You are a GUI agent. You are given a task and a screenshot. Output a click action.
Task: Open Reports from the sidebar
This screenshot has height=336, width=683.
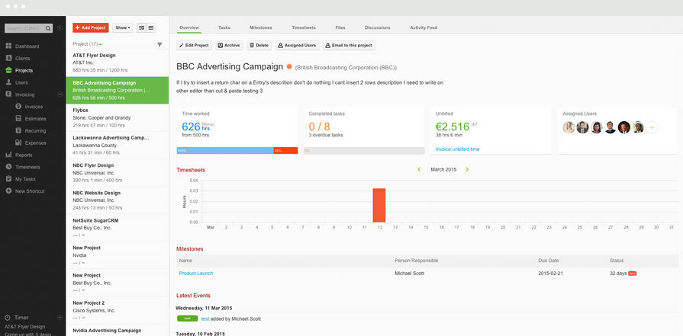click(8, 155)
